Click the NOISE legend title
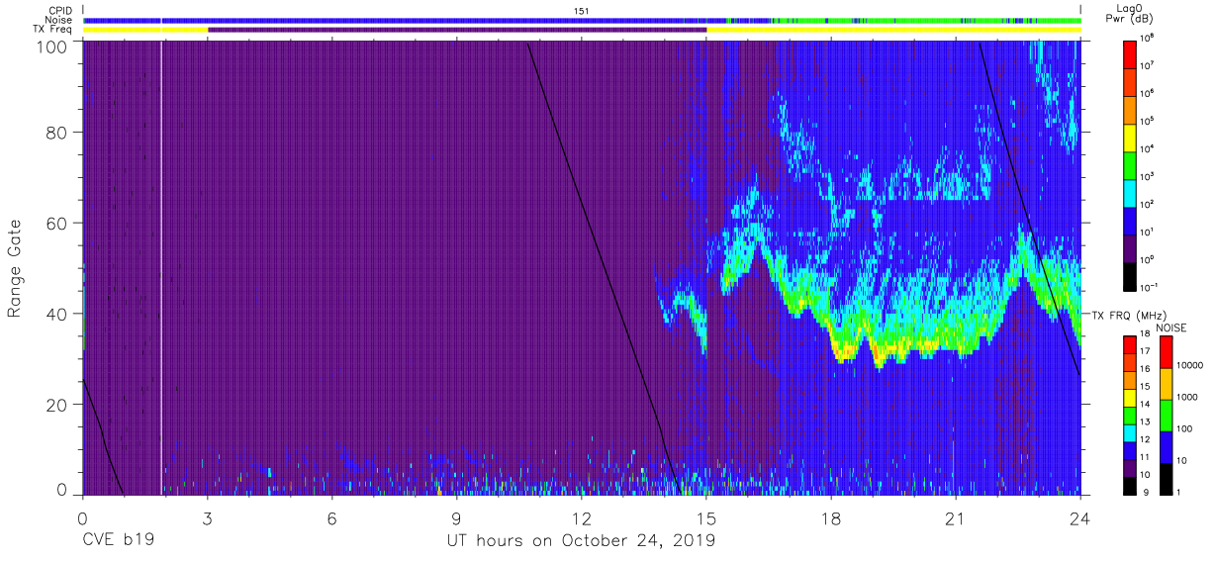 [x=1170, y=327]
